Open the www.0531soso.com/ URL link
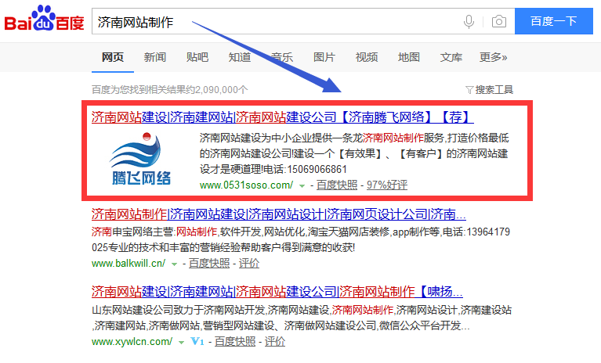 pyautogui.click(x=246, y=185)
